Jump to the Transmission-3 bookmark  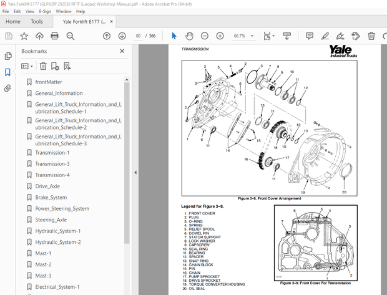(52, 164)
